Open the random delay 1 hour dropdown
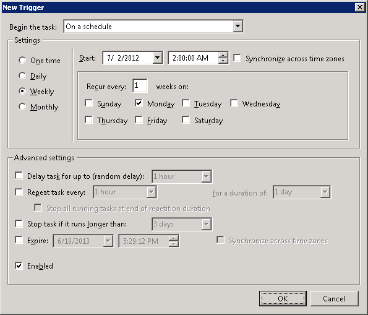The image size is (368, 315). (x=207, y=176)
